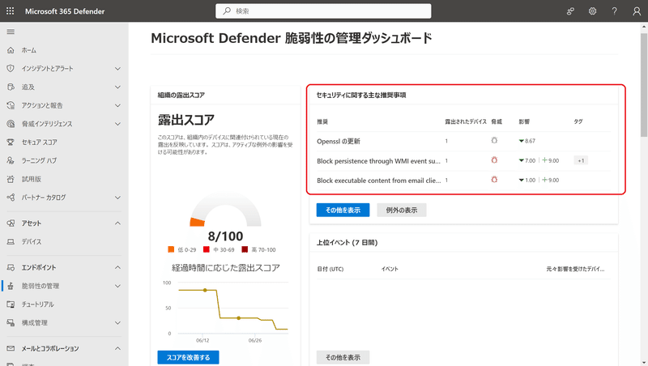Open Openssl の更新 recommendation
The width and height of the screenshot is (648, 366).
coord(339,141)
